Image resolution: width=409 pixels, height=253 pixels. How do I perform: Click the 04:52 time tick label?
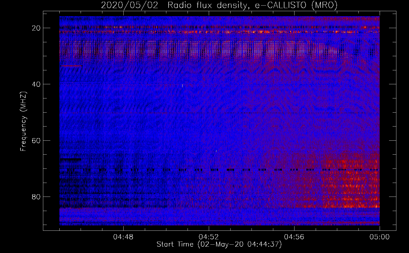209,237
